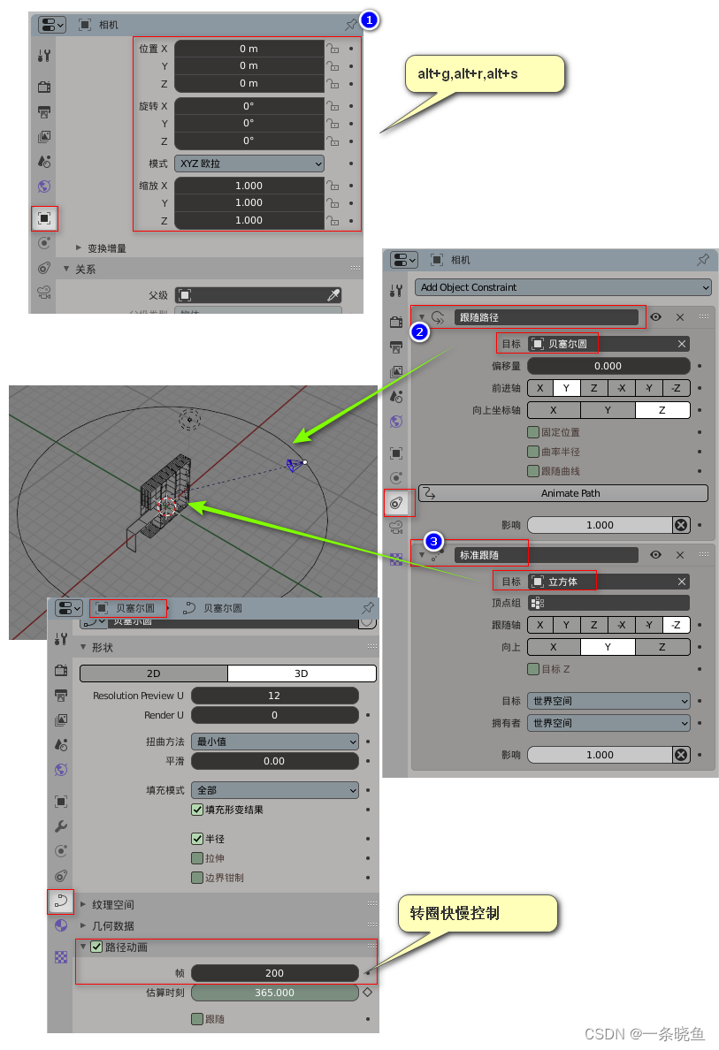
Task: Click the Animate Path button
Action: [562, 493]
